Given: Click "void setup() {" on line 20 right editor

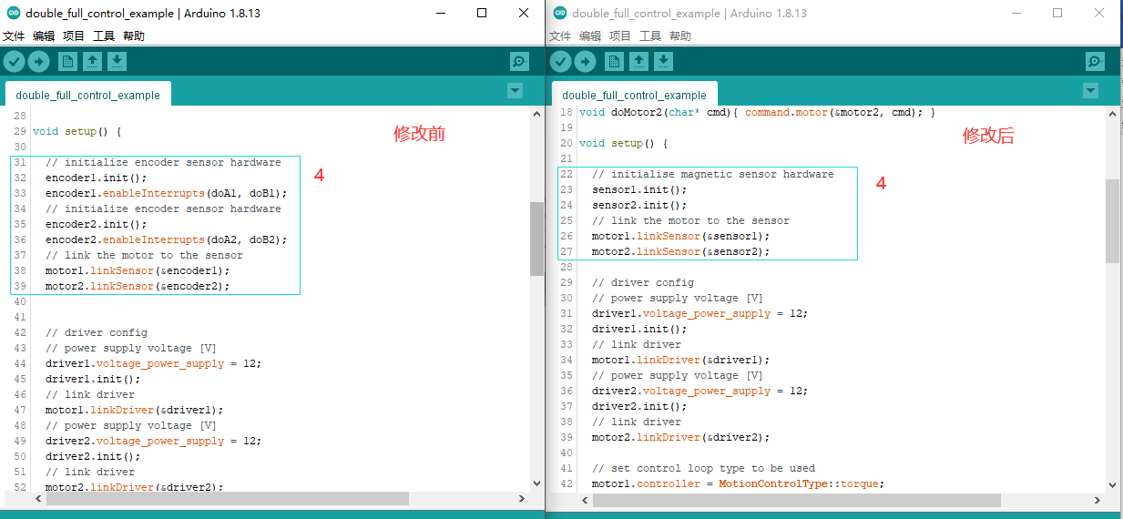Looking at the screenshot, I should (623, 143).
